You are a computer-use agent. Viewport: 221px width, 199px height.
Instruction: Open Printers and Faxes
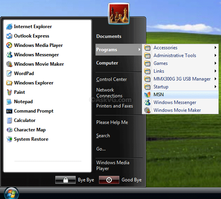pyautogui.click(x=115, y=106)
